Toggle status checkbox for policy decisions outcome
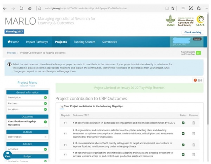 pos(183,123)
